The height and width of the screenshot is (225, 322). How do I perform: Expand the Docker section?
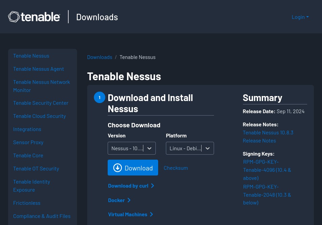(116, 200)
